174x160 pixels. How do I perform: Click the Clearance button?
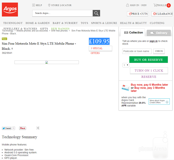click(x=162, y=14)
